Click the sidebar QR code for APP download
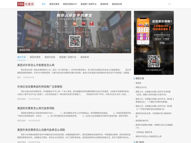Screen dimensions: 191x143 coord(154,61)
